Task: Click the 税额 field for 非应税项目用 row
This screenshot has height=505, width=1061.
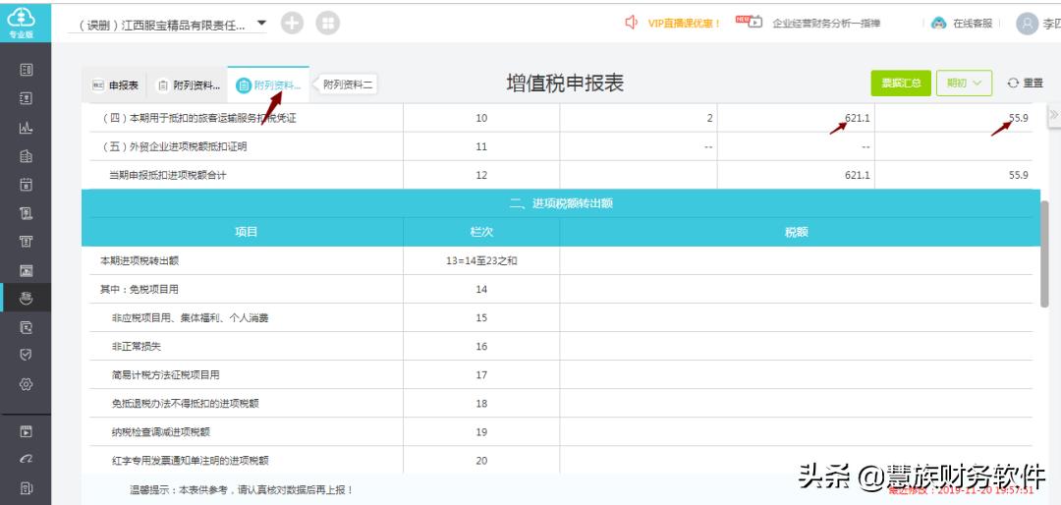Action: 797,317
